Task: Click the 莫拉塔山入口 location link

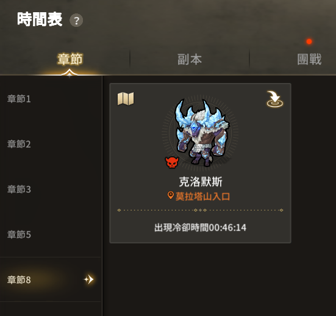Action: pyautogui.click(x=202, y=196)
